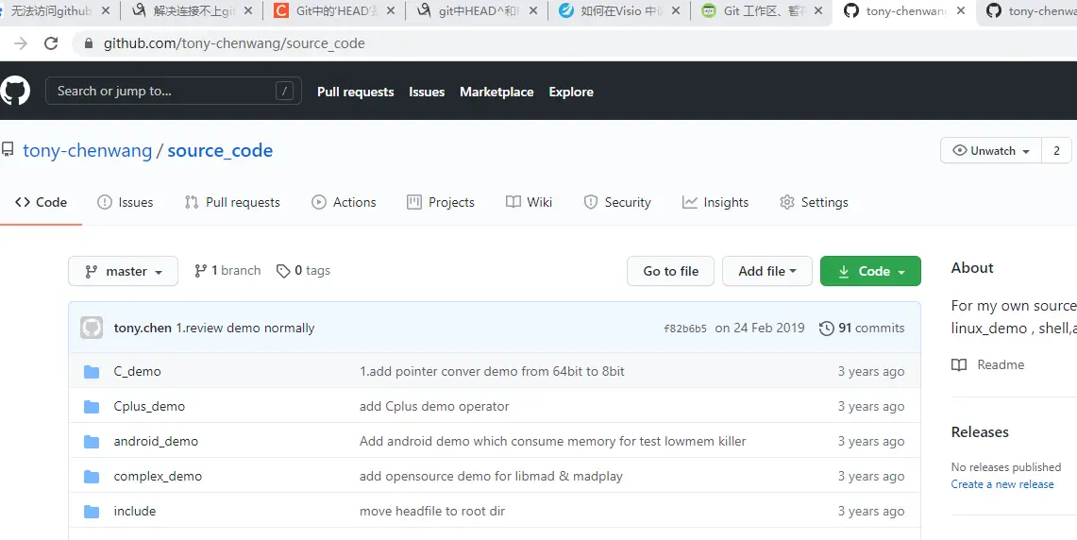Open commit hash f82b6b5
The width and height of the screenshot is (1077, 540).
coord(684,329)
